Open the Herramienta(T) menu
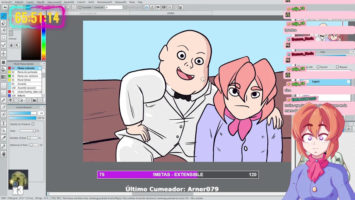 click(105, 2)
